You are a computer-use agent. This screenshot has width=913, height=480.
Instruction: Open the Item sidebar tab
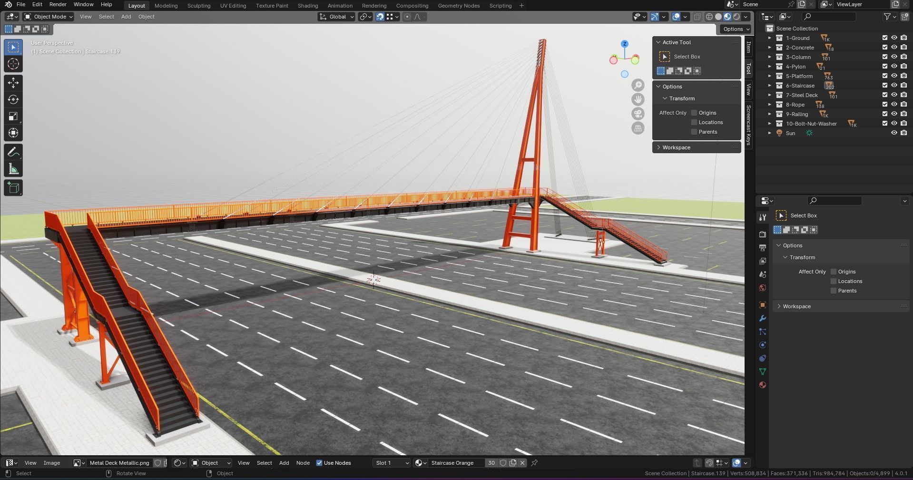748,47
